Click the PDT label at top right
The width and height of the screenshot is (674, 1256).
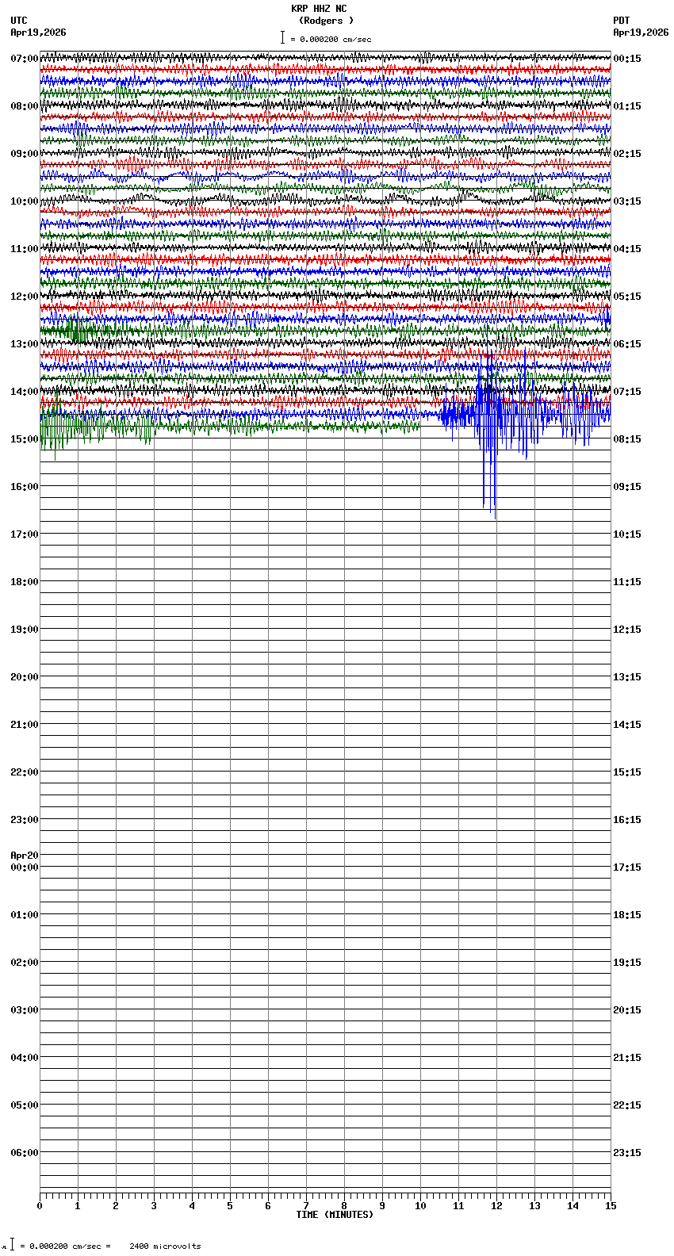click(622, 21)
